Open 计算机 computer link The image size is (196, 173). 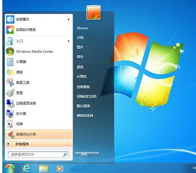point(82,76)
